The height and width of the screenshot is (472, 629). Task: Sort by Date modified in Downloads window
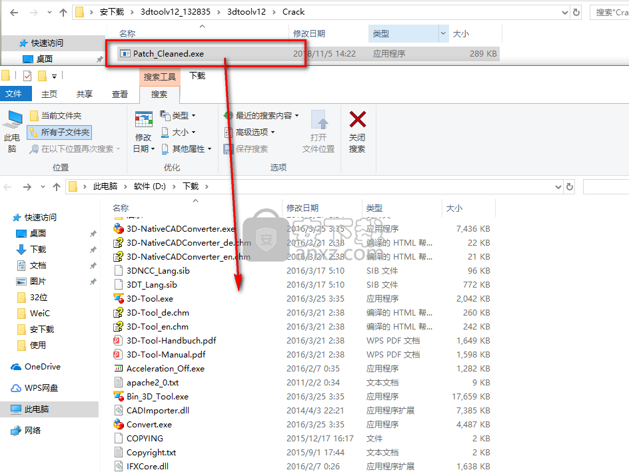point(303,208)
